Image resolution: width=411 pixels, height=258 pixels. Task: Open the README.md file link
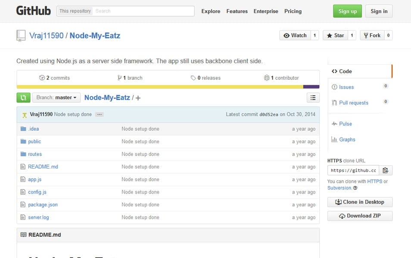43,166
